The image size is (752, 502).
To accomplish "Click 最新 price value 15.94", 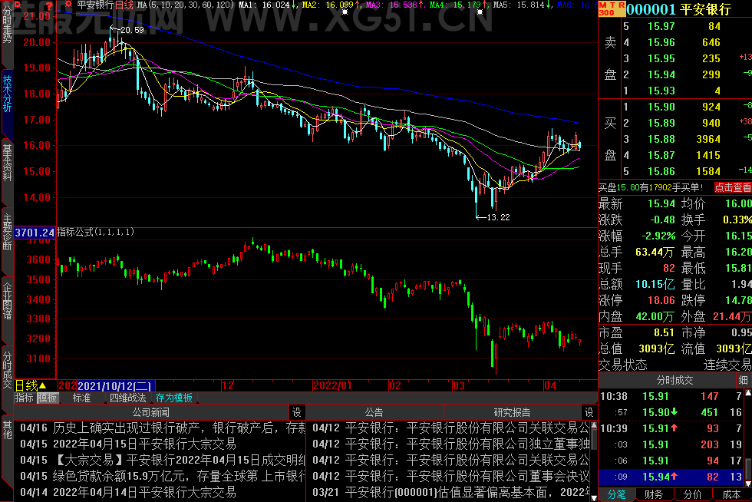I will [661, 203].
